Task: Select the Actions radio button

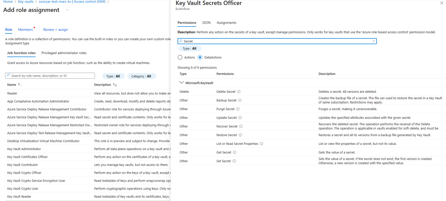Action: 180,57
